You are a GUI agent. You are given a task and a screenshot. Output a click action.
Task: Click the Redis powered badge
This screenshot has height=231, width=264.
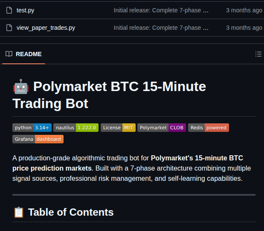(x=209, y=128)
